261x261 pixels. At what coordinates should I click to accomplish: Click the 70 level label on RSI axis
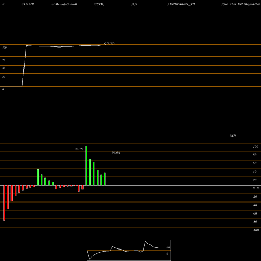pyautogui.click(x=4, y=60)
